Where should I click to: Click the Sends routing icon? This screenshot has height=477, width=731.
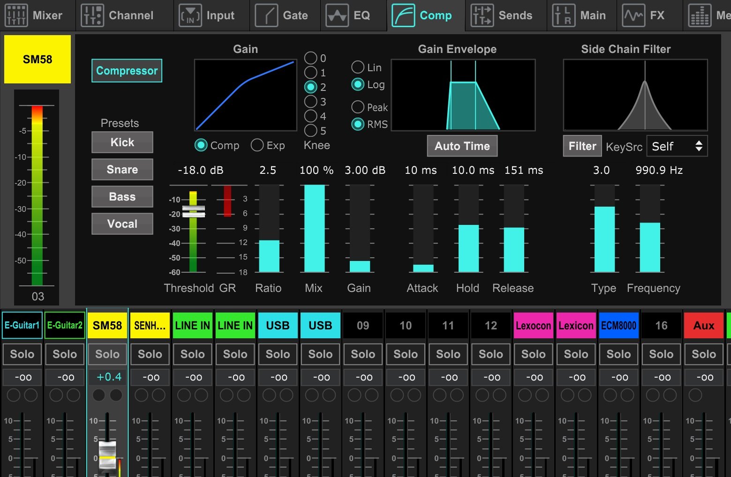click(x=482, y=15)
